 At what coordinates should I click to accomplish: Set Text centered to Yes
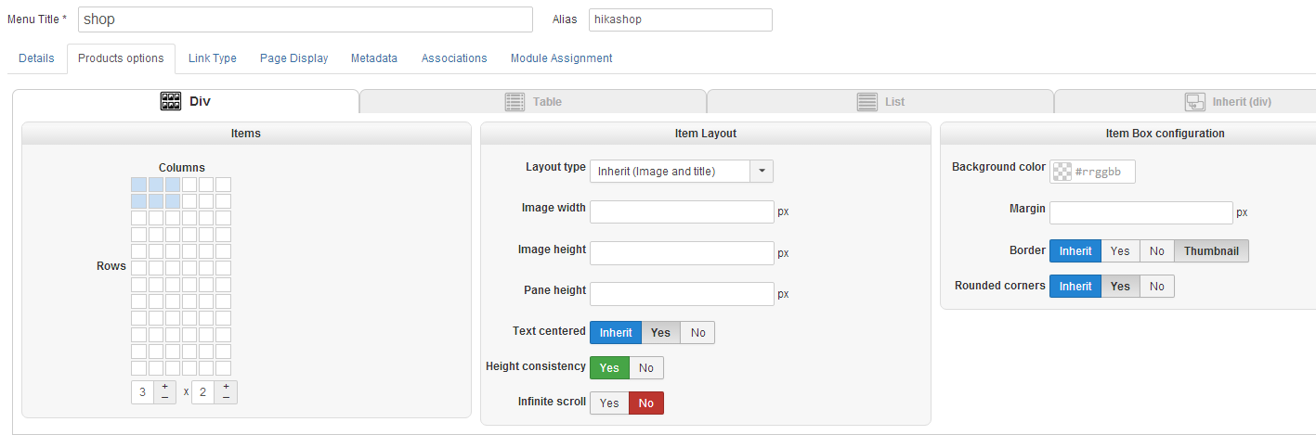pyautogui.click(x=660, y=333)
